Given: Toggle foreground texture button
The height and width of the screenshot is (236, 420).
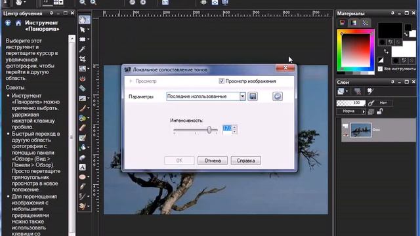Looking at the screenshot, I should [x=390, y=42].
